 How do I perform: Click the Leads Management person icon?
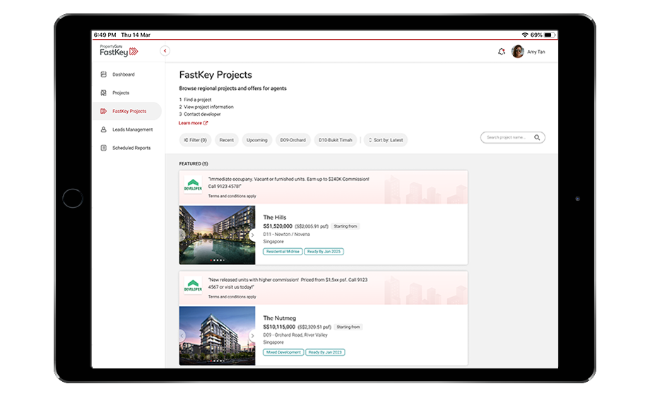coord(104,129)
